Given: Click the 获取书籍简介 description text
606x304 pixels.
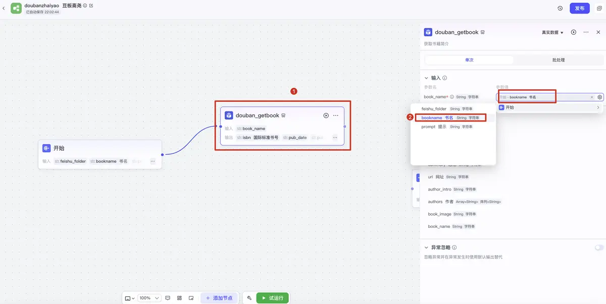Looking at the screenshot, I should 436,44.
